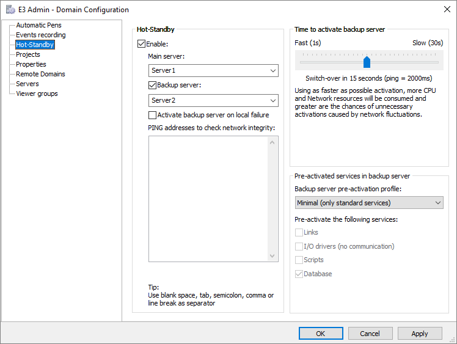Open the Main server dropdown
Image resolution: width=457 pixels, height=344 pixels.
[213, 71]
